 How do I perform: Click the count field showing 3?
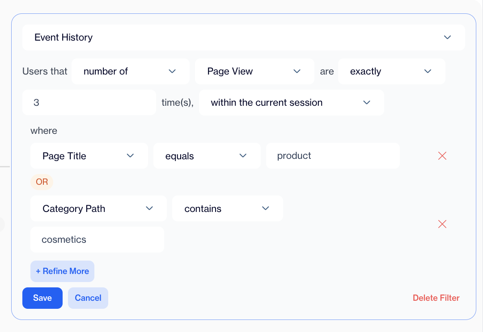click(x=89, y=103)
